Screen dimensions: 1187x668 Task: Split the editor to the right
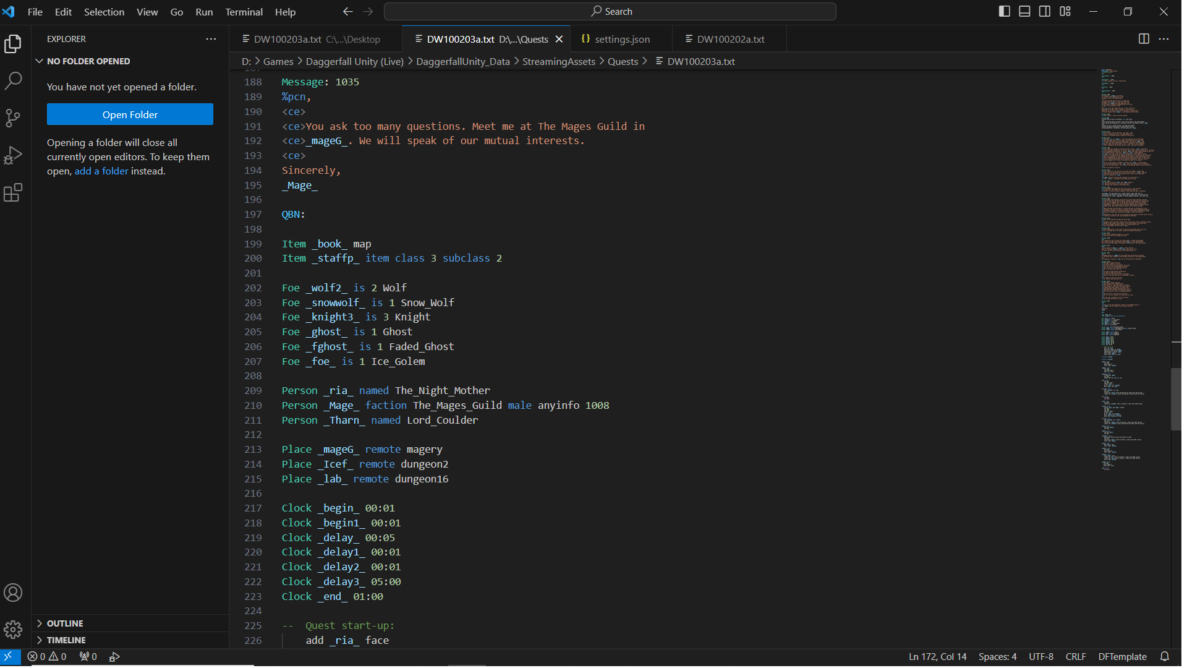pos(1144,39)
